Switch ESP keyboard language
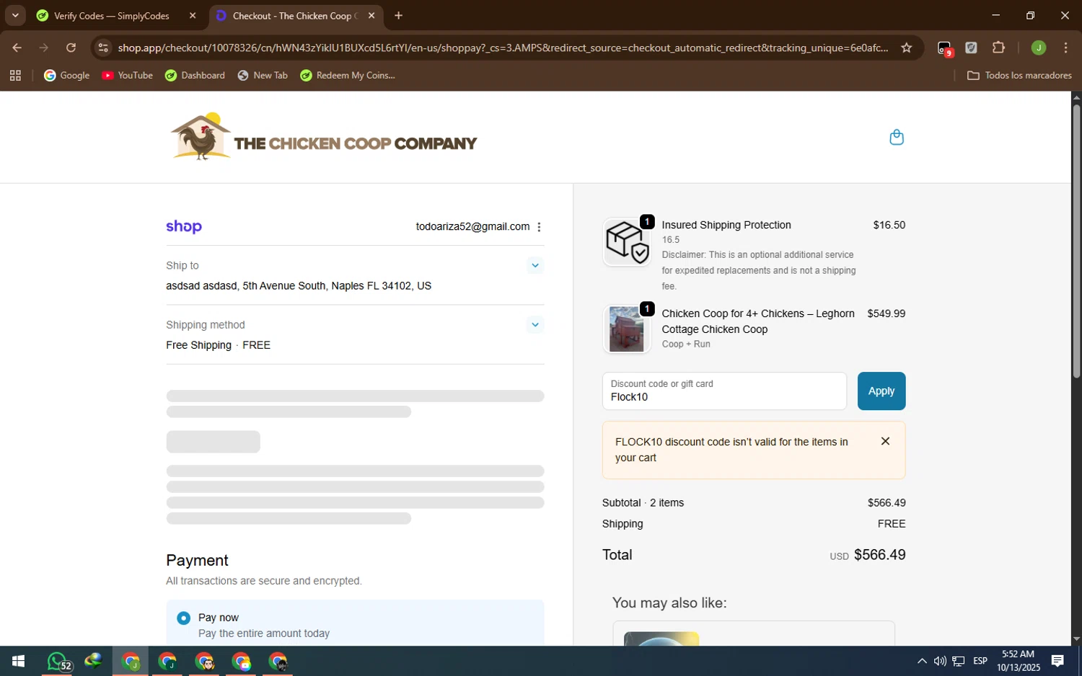 [980, 662]
